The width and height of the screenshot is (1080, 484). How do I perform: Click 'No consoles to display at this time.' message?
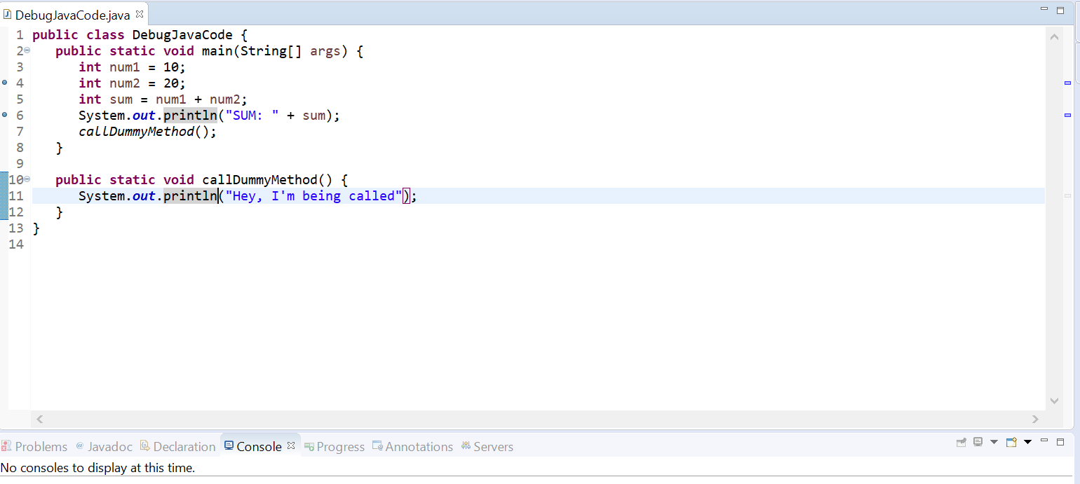click(x=97, y=467)
